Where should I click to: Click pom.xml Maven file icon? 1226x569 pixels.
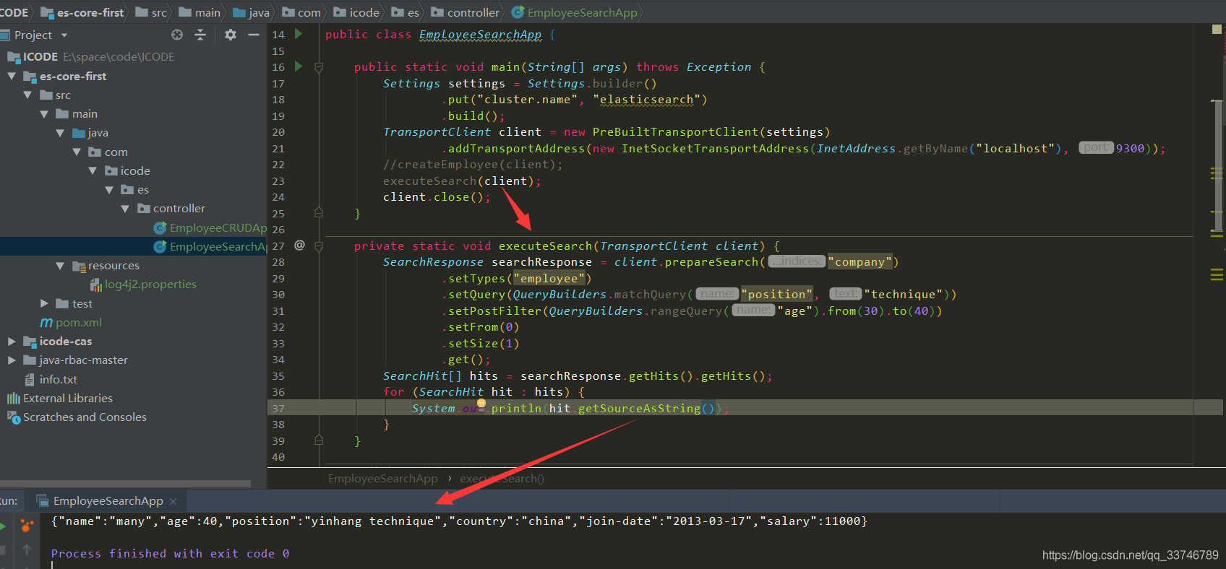[x=46, y=322]
